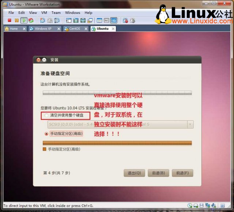Click the Take Snapshot toolbar icon
This screenshot has height=212, width=234.
click(x=42, y=20)
